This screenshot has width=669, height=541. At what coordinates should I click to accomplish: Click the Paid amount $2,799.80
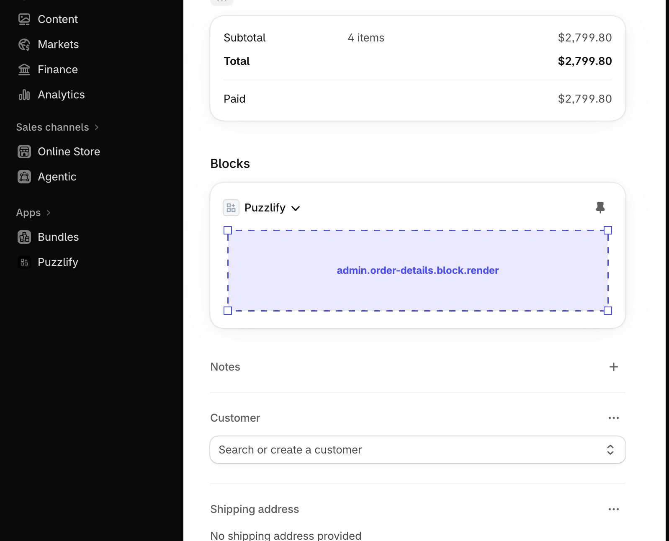coord(585,99)
